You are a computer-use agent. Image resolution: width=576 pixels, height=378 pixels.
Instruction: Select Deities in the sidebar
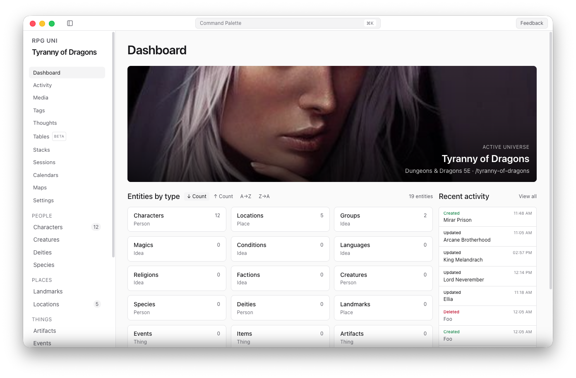67,252
